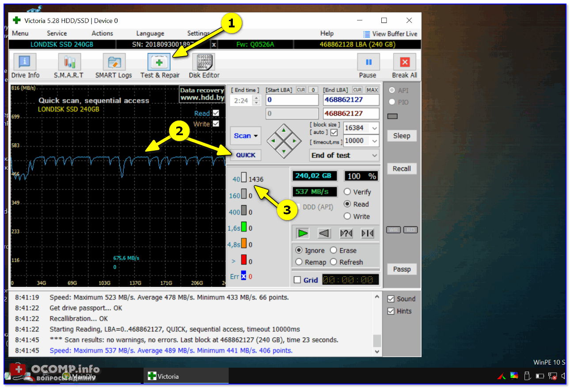Open the Disk Editor tool
Viewport: 570px width, 388px height.
204,62
